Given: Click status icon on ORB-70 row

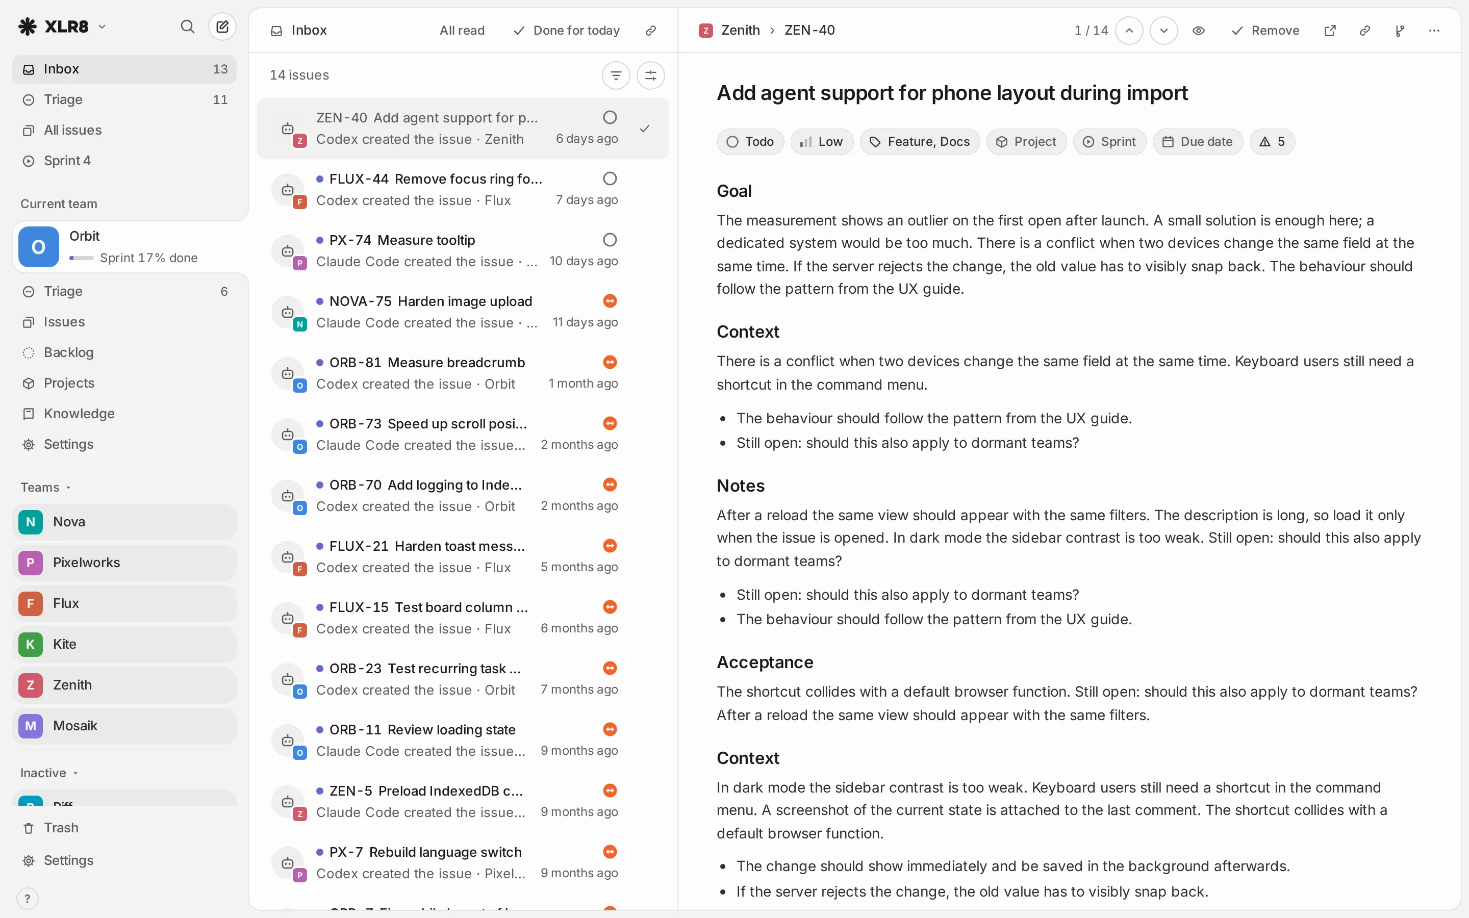Looking at the screenshot, I should (610, 484).
